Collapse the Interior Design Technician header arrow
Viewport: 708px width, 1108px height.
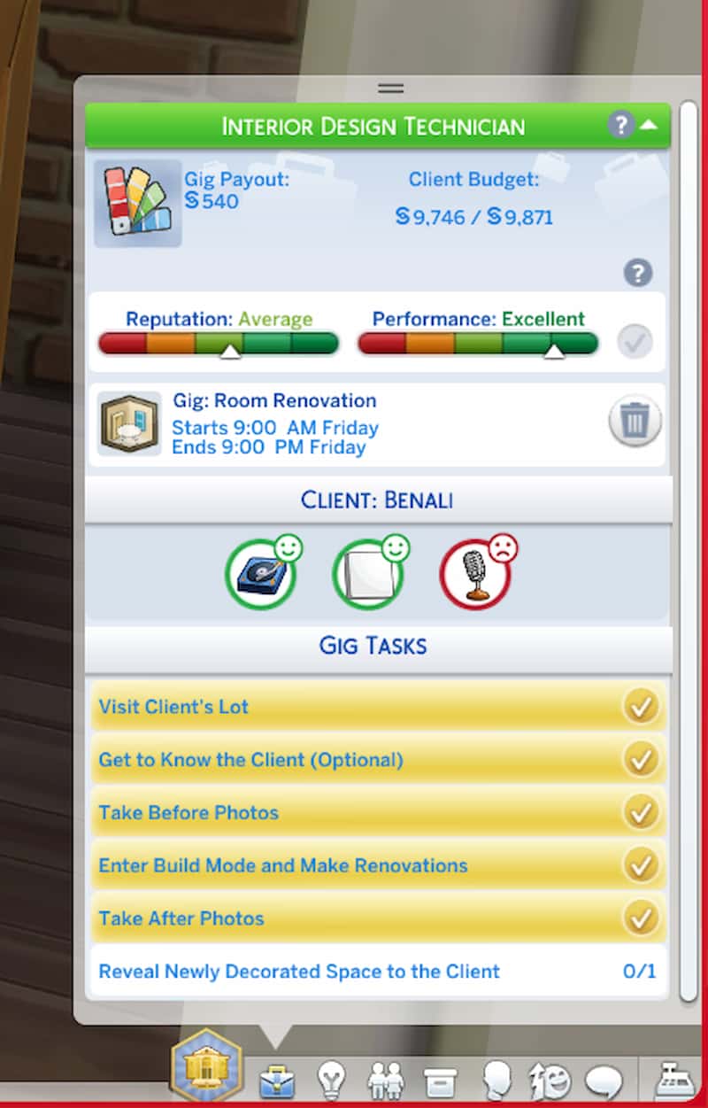point(649,126)
